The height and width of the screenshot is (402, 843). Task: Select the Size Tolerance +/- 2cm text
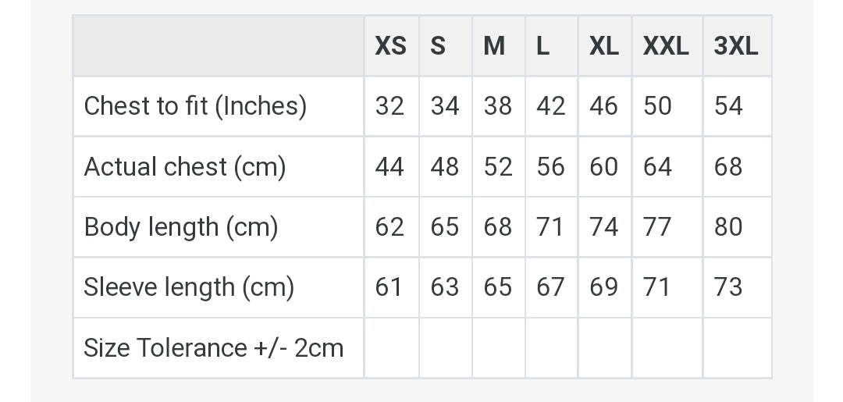(x=213, y=347)
